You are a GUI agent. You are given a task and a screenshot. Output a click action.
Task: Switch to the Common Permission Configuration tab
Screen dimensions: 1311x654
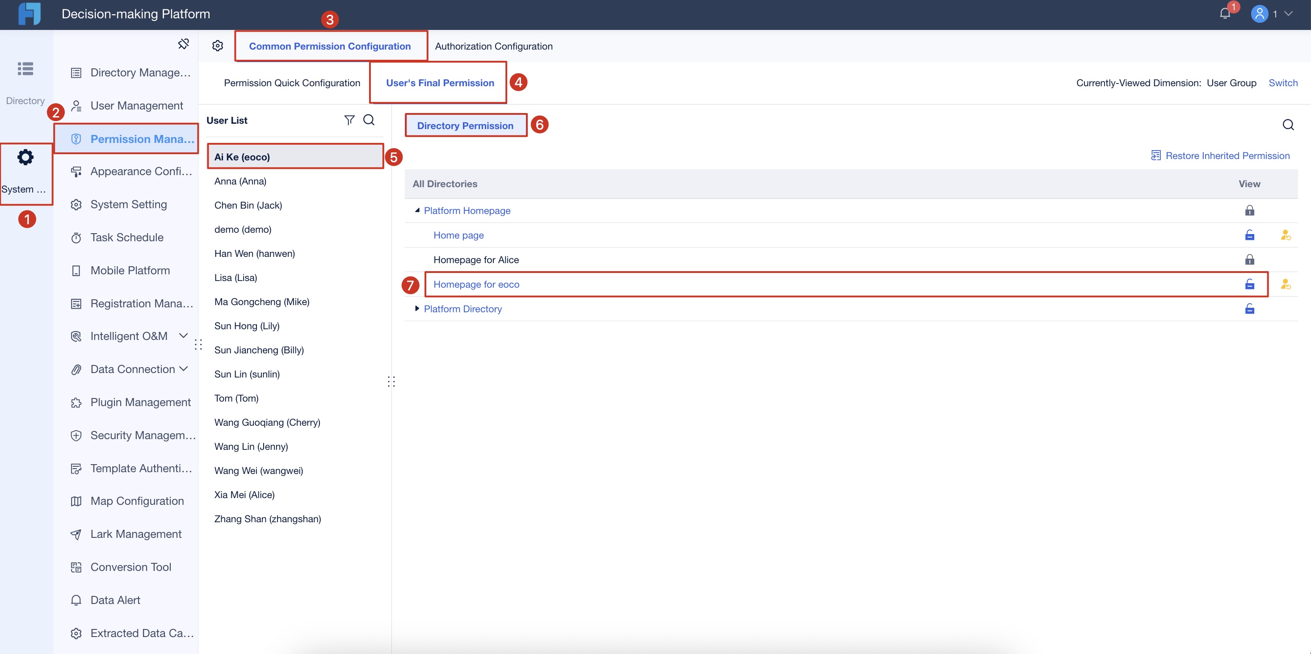pos(330,46)
